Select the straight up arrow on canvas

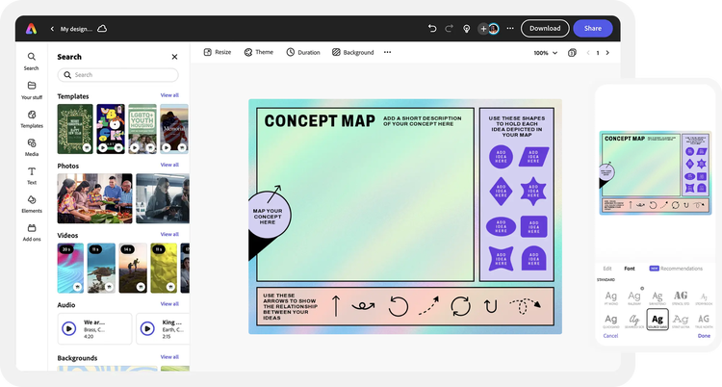tap(336, 306)
